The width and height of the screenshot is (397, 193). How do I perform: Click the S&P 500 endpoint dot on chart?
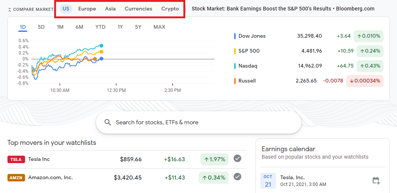102,52
